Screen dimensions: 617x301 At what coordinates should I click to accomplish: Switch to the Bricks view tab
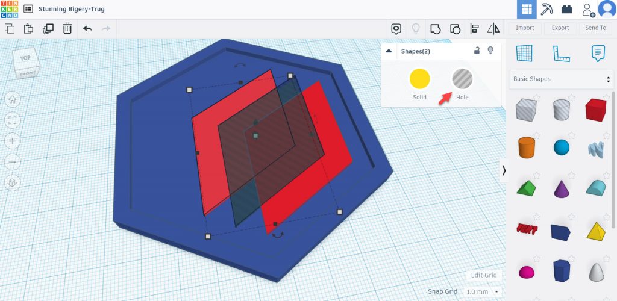pyautogui.click(x=566, y=10)
